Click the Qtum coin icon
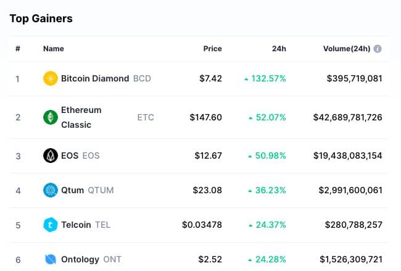Screen dimensions: 401x271 pos(51,190)
